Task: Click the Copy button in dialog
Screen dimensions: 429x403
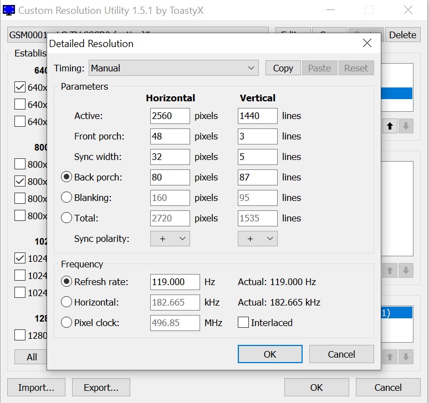Action: point(283,68)
